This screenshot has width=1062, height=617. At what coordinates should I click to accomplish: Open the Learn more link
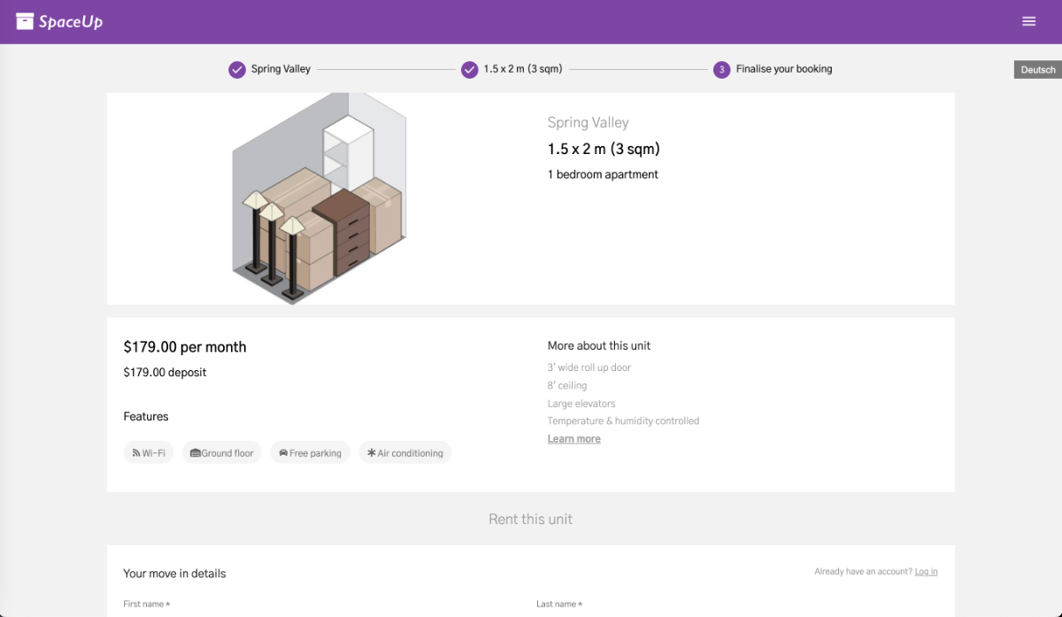573,439
